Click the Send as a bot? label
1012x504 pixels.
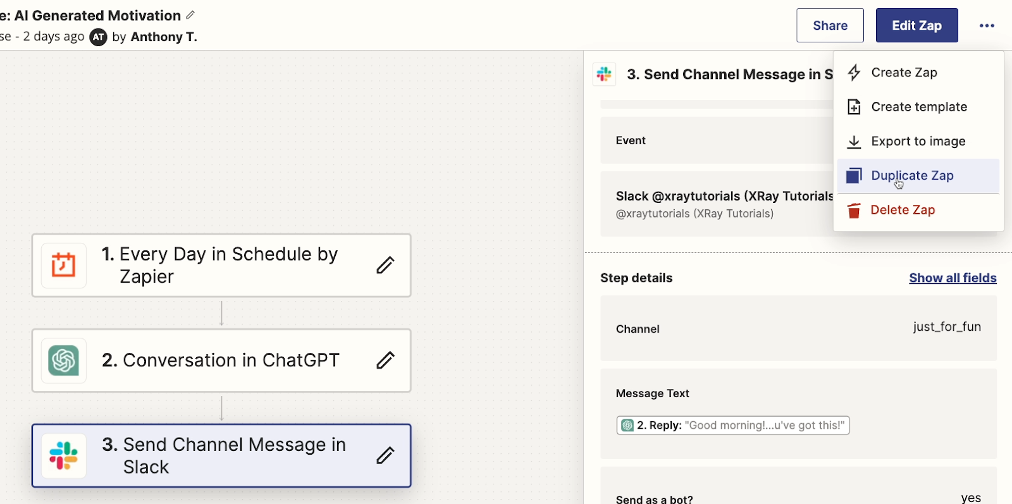point(655,499)
